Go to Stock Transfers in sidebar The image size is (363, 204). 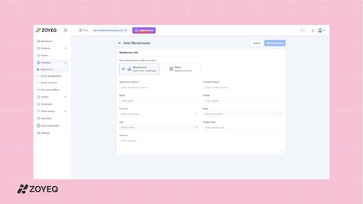coord(49,83)
